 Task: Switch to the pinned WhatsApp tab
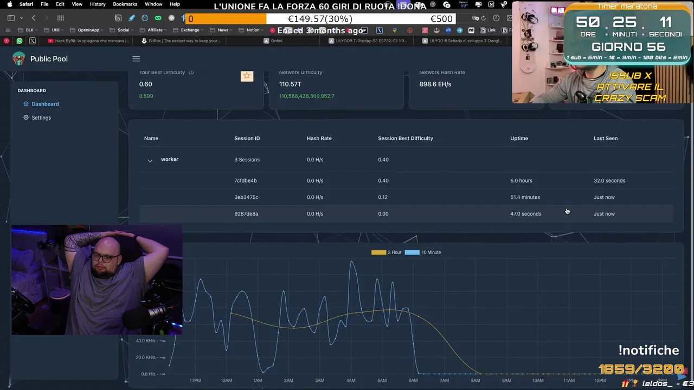[x=20, y=41]
